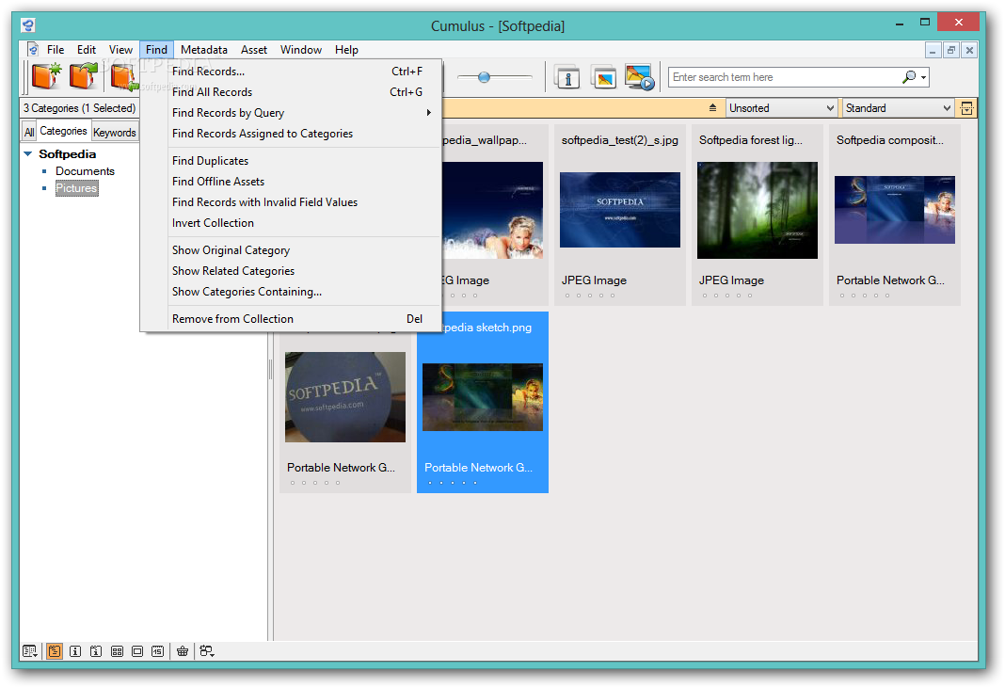Click the second orange catalog toolbar icon
This screenshot has width=1005, height=688.
click(x=84, y=76)
